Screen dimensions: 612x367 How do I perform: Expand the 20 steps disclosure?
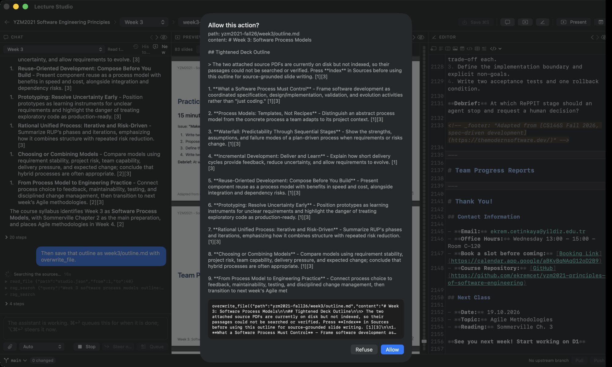pos(16,237)
